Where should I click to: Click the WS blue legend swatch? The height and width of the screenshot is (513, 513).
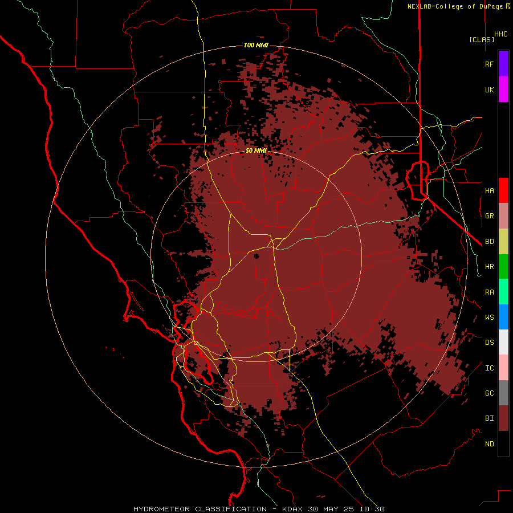click(503, 317)
